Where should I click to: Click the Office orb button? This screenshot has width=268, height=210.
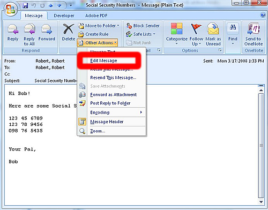(11, 9)
